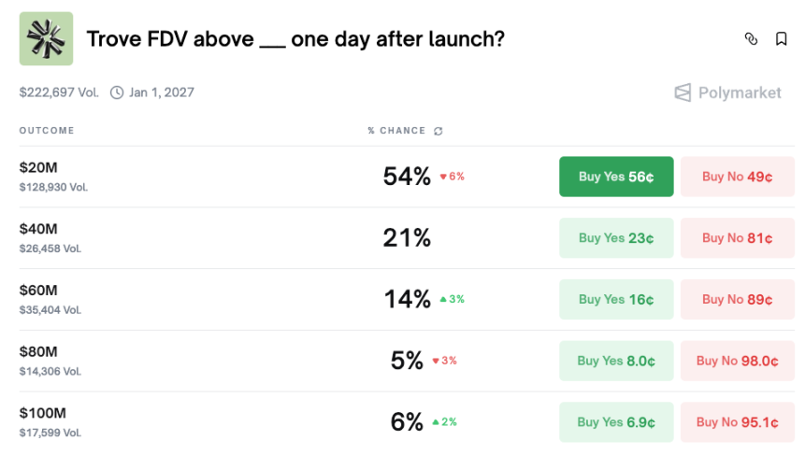Open the Trove FDV market title

coord(295,39)
